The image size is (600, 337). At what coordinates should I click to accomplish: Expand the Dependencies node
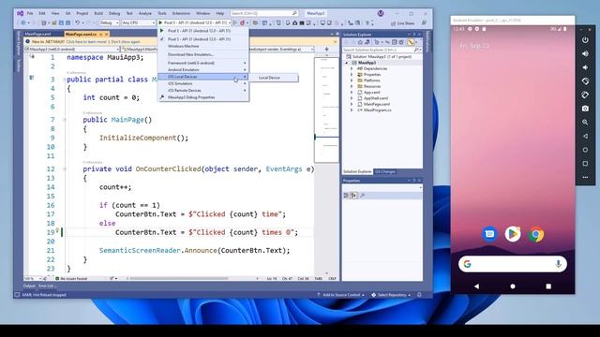coord(352,68)
